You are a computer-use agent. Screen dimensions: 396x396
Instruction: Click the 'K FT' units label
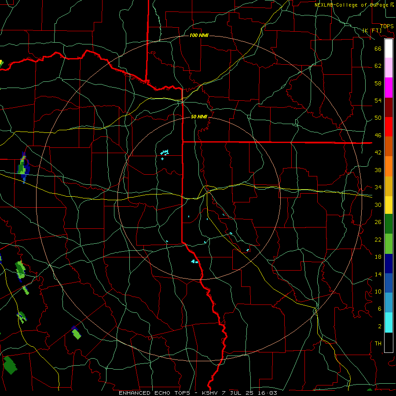pos(372,30)
